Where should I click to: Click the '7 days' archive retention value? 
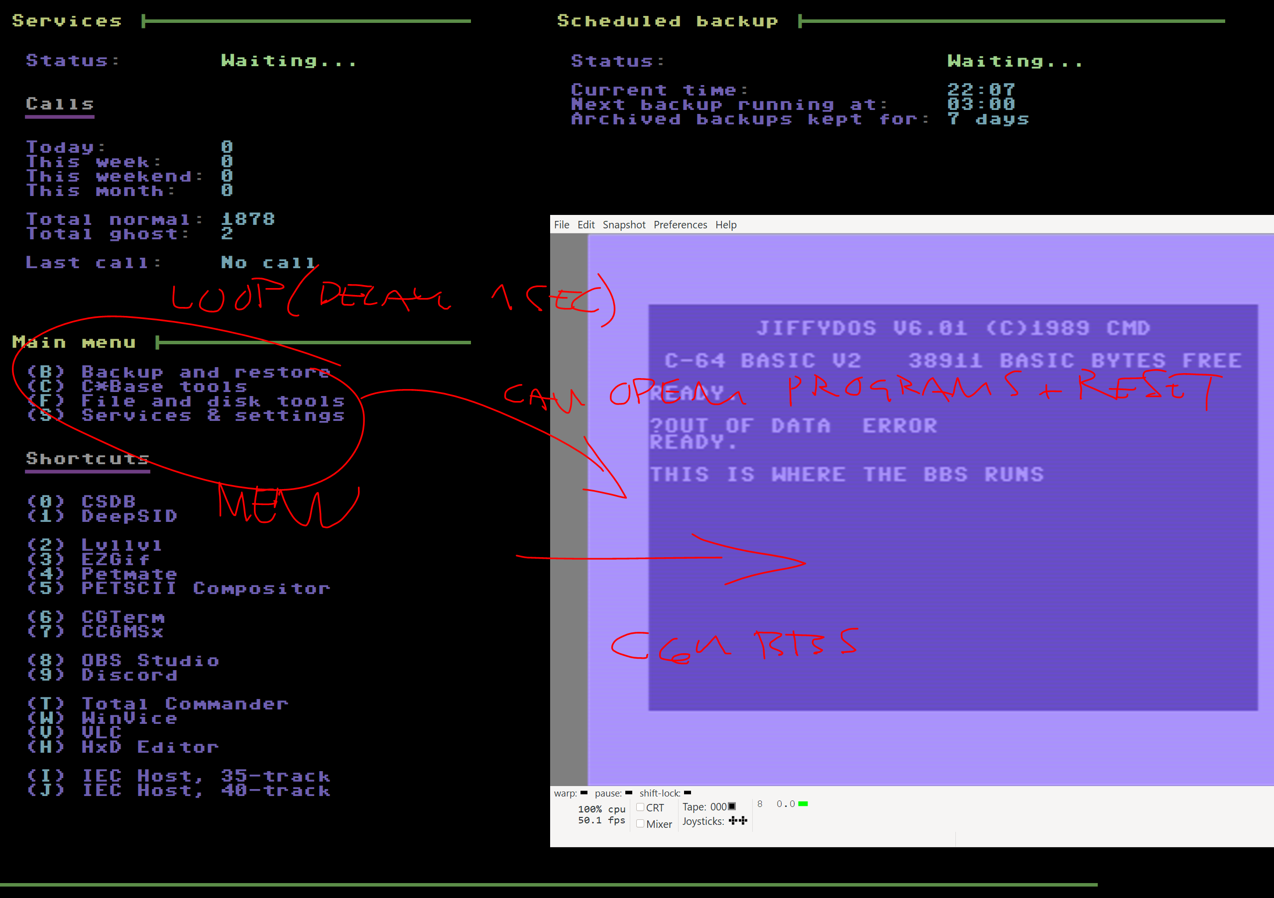click(988, 119)
